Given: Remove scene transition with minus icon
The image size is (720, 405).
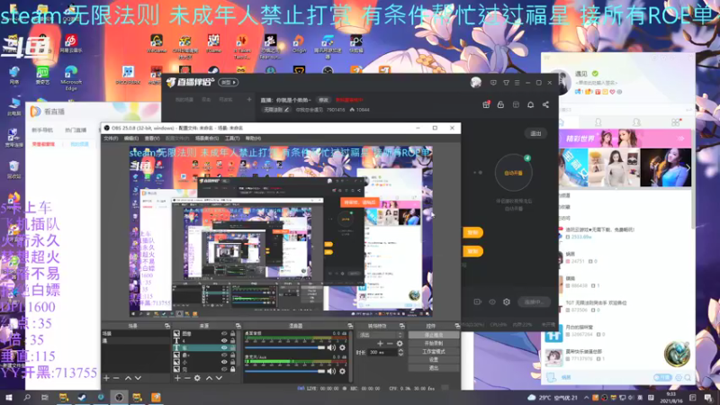Looking at the screenshot, I should click(390, 344).
